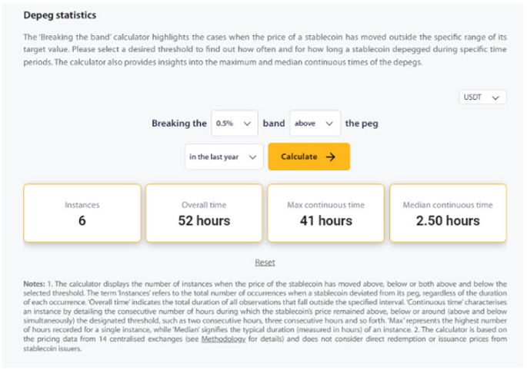Click the 'the peg' label text
The image size is (527, 373).
(x=362, y=123)
